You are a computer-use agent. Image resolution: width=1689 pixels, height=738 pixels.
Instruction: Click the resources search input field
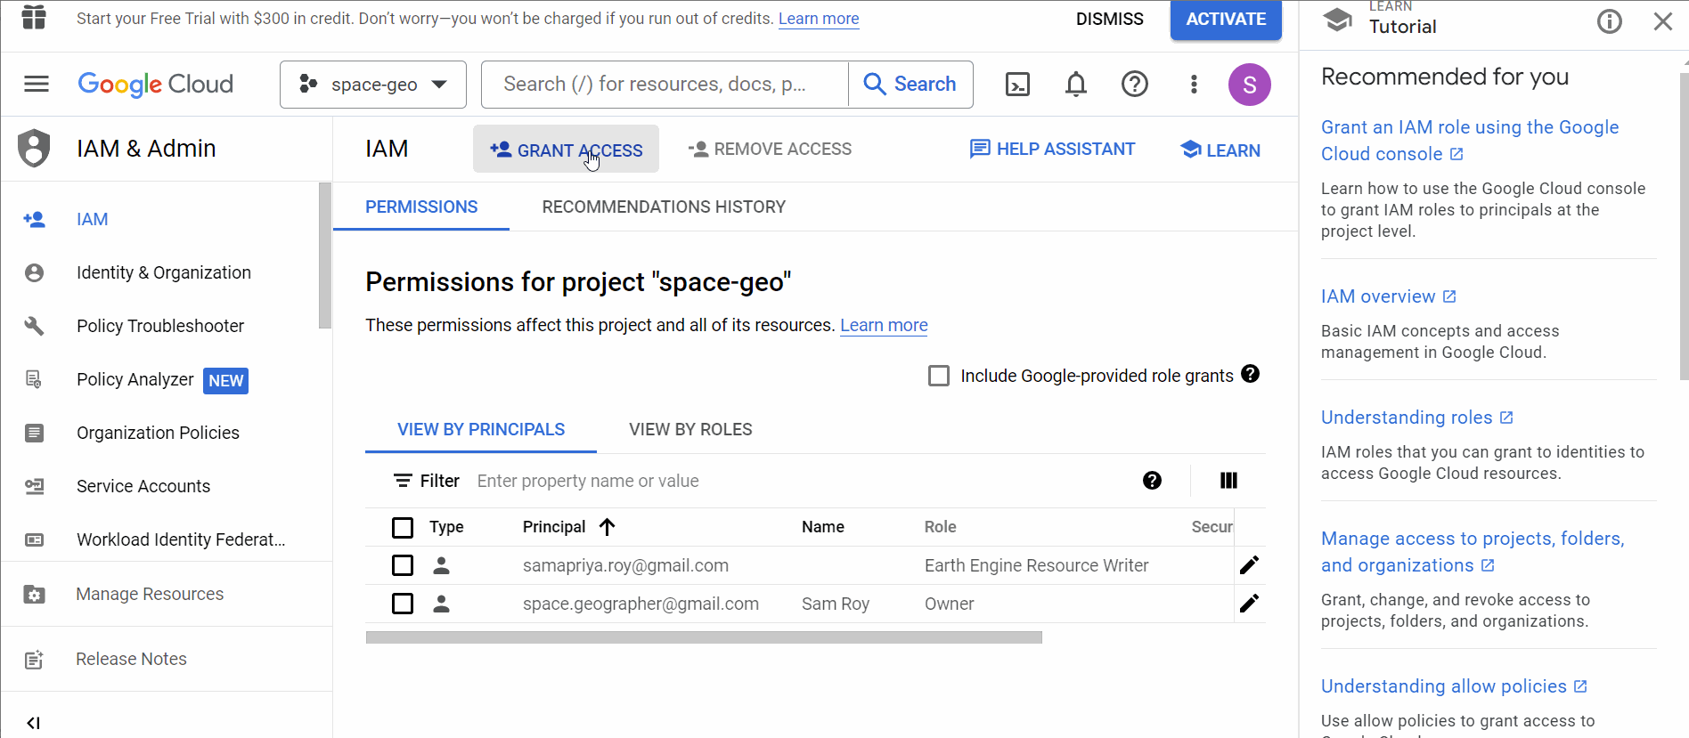click(665, 85)
